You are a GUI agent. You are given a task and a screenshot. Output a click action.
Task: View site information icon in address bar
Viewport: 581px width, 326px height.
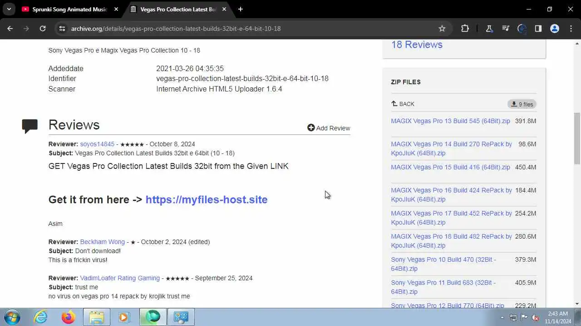(x=62, y=29)
